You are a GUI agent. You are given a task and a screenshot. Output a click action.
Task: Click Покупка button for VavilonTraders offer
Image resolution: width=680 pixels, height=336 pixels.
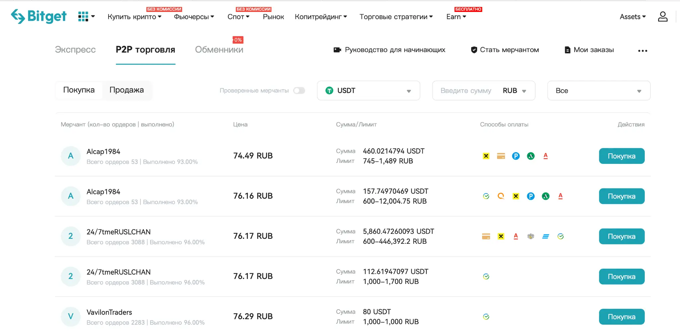click(x=622, y=316)
